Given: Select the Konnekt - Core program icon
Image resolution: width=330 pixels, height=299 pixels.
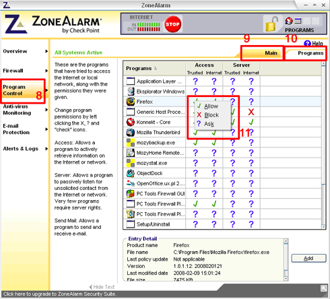Looking at the screenshot, I should pos(131,122).
